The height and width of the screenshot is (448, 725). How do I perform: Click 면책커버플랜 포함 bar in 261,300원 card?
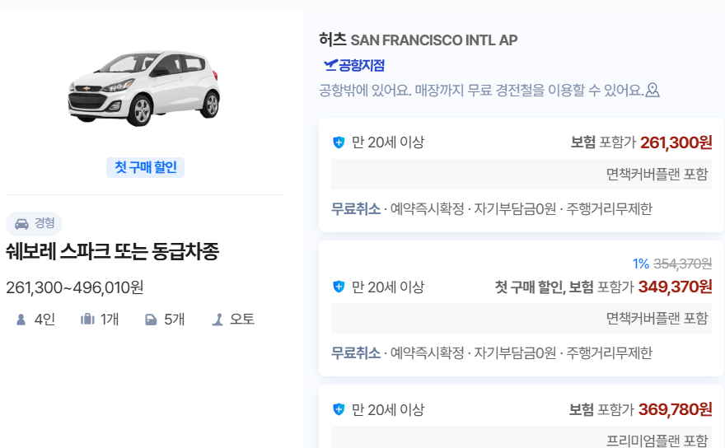[522, 175]
